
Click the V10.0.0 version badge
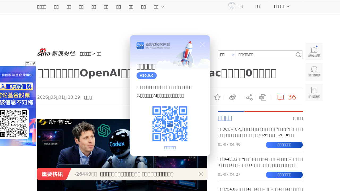(147, 76)
